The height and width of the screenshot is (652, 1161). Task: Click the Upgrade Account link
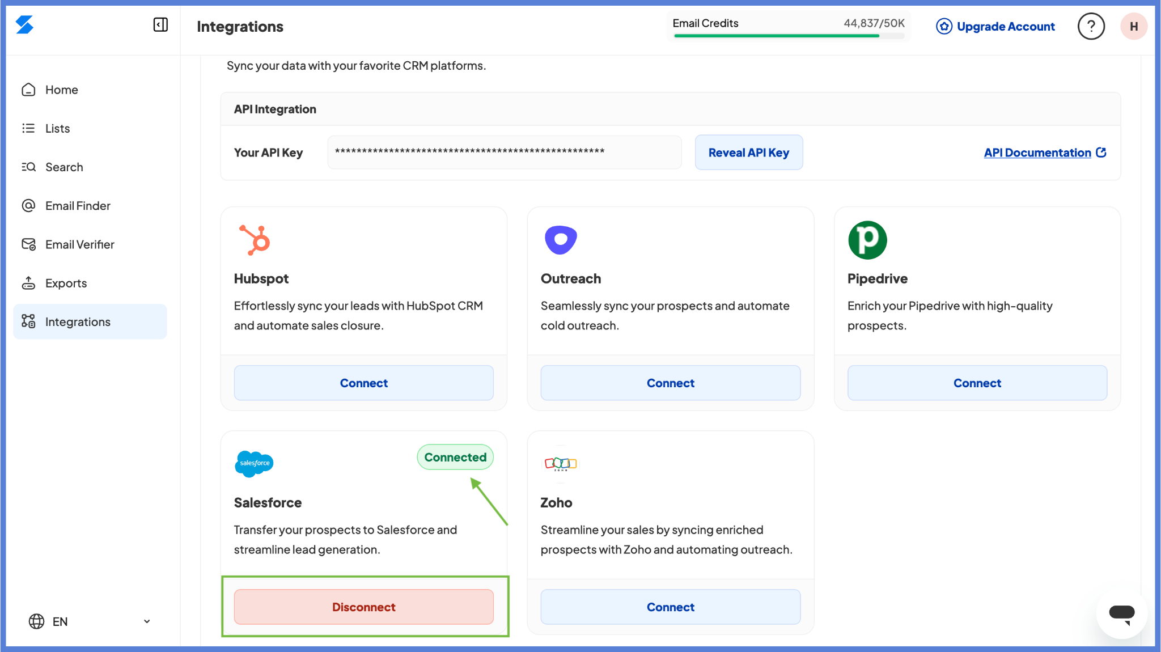1005,26
